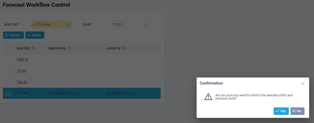Open the PINE-TX link

point(23,59)
